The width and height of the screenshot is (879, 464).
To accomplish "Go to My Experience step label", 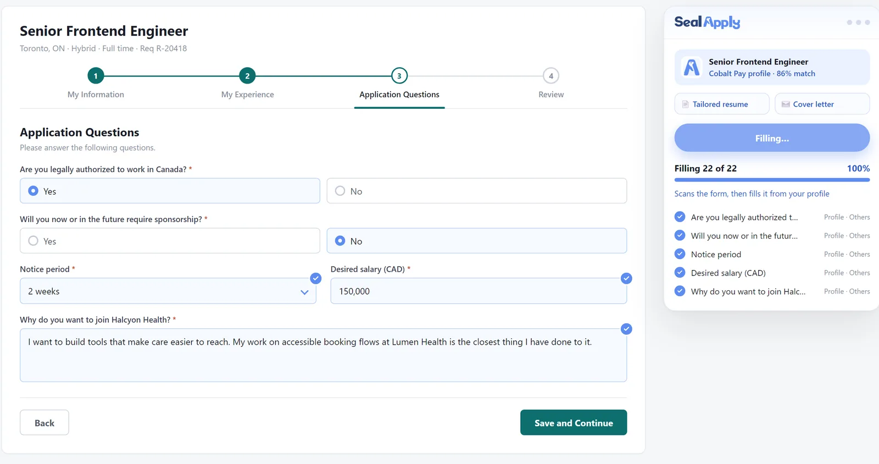I will [x=247, y=95].
